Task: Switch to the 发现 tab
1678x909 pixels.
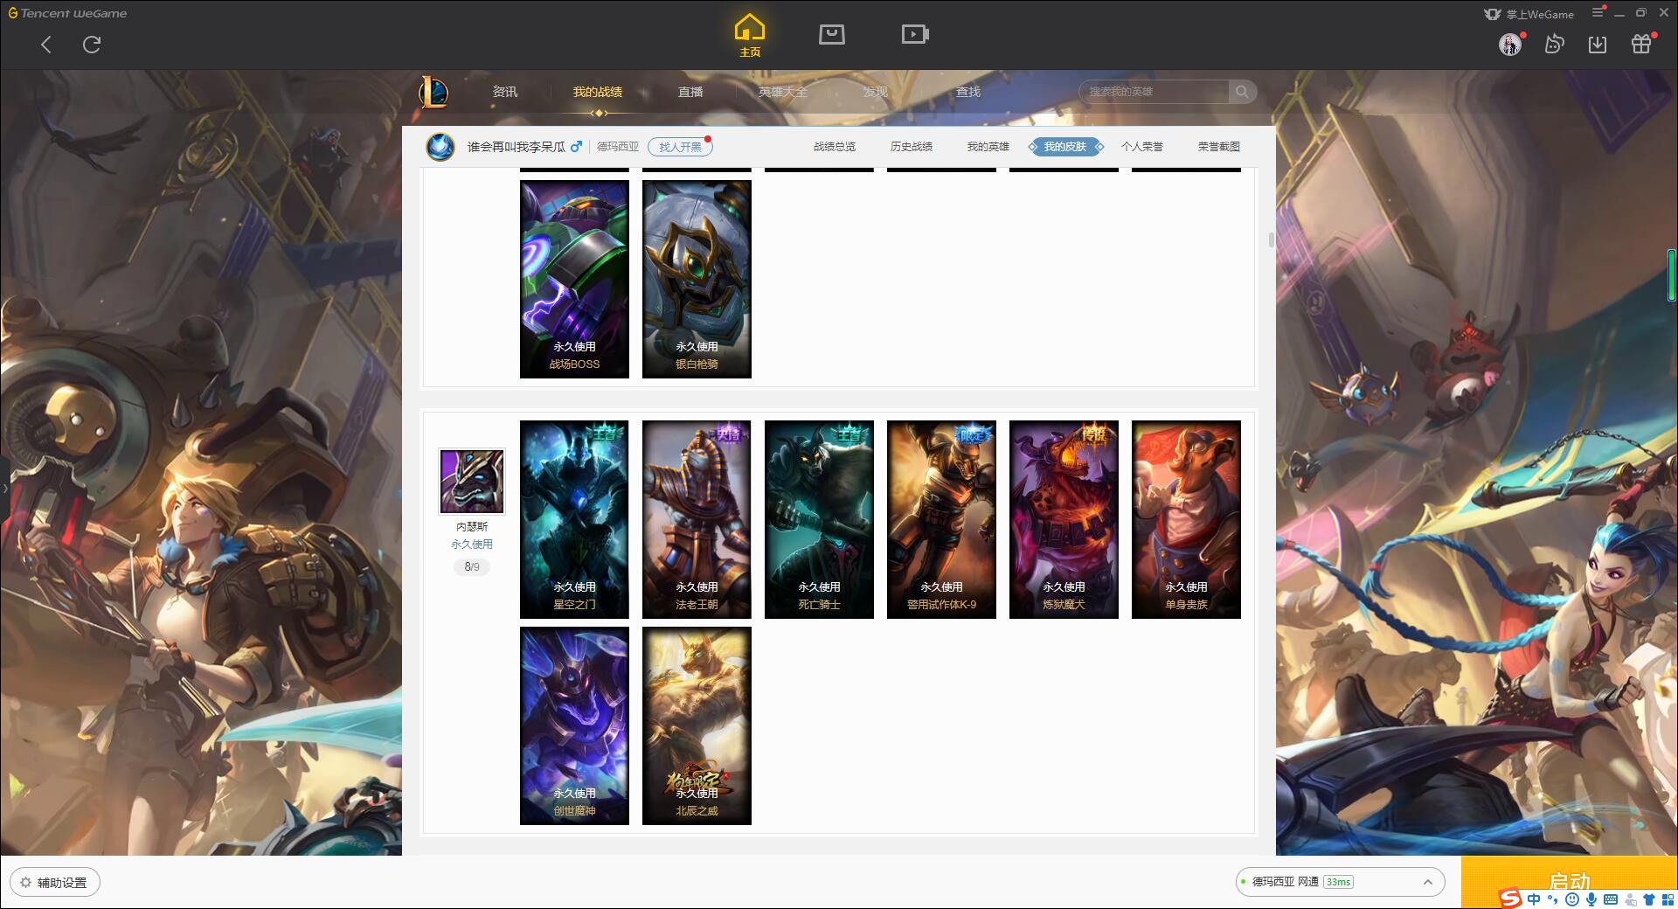Action: pyautogui.click(x=875, y=92)
